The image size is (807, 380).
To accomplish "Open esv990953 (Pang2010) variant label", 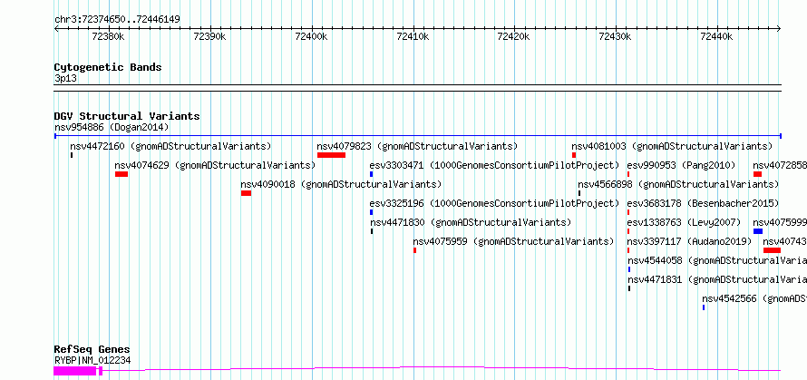I will 682,165.
